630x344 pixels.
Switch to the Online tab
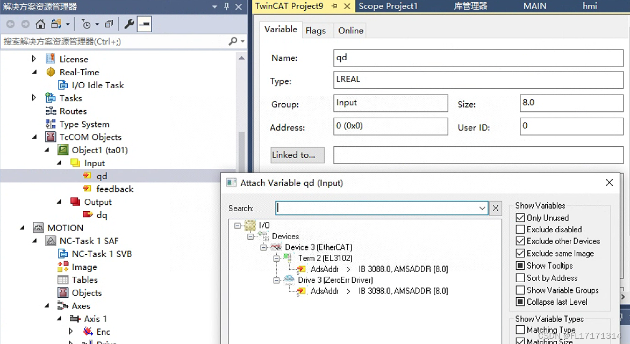[x=351, y=31]
